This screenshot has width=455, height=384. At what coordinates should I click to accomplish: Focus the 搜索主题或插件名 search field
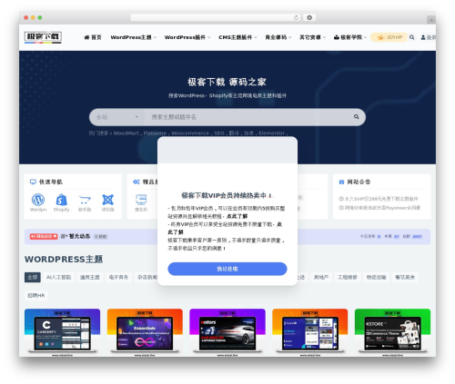[x=248, y=117]
